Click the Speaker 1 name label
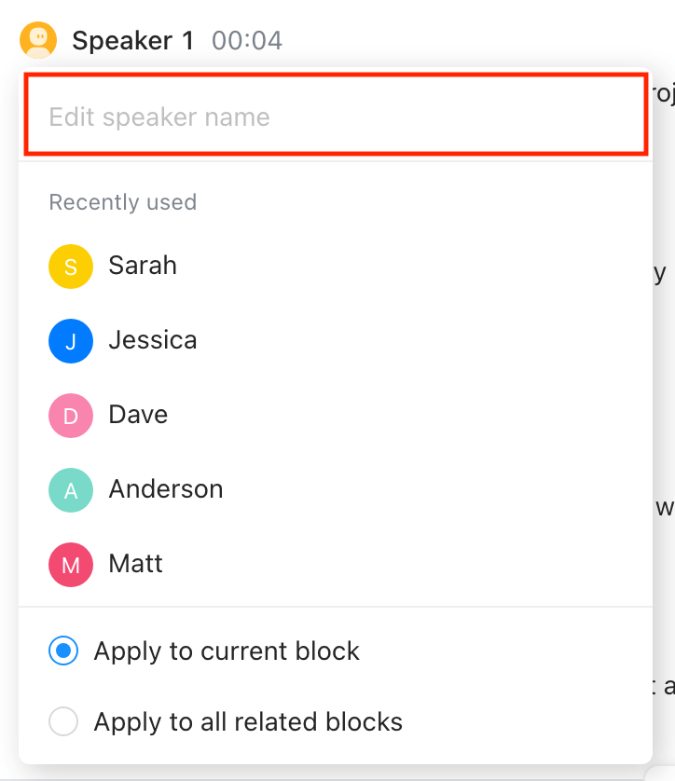The width and height of the screenshot is (675, 781). 132,40
